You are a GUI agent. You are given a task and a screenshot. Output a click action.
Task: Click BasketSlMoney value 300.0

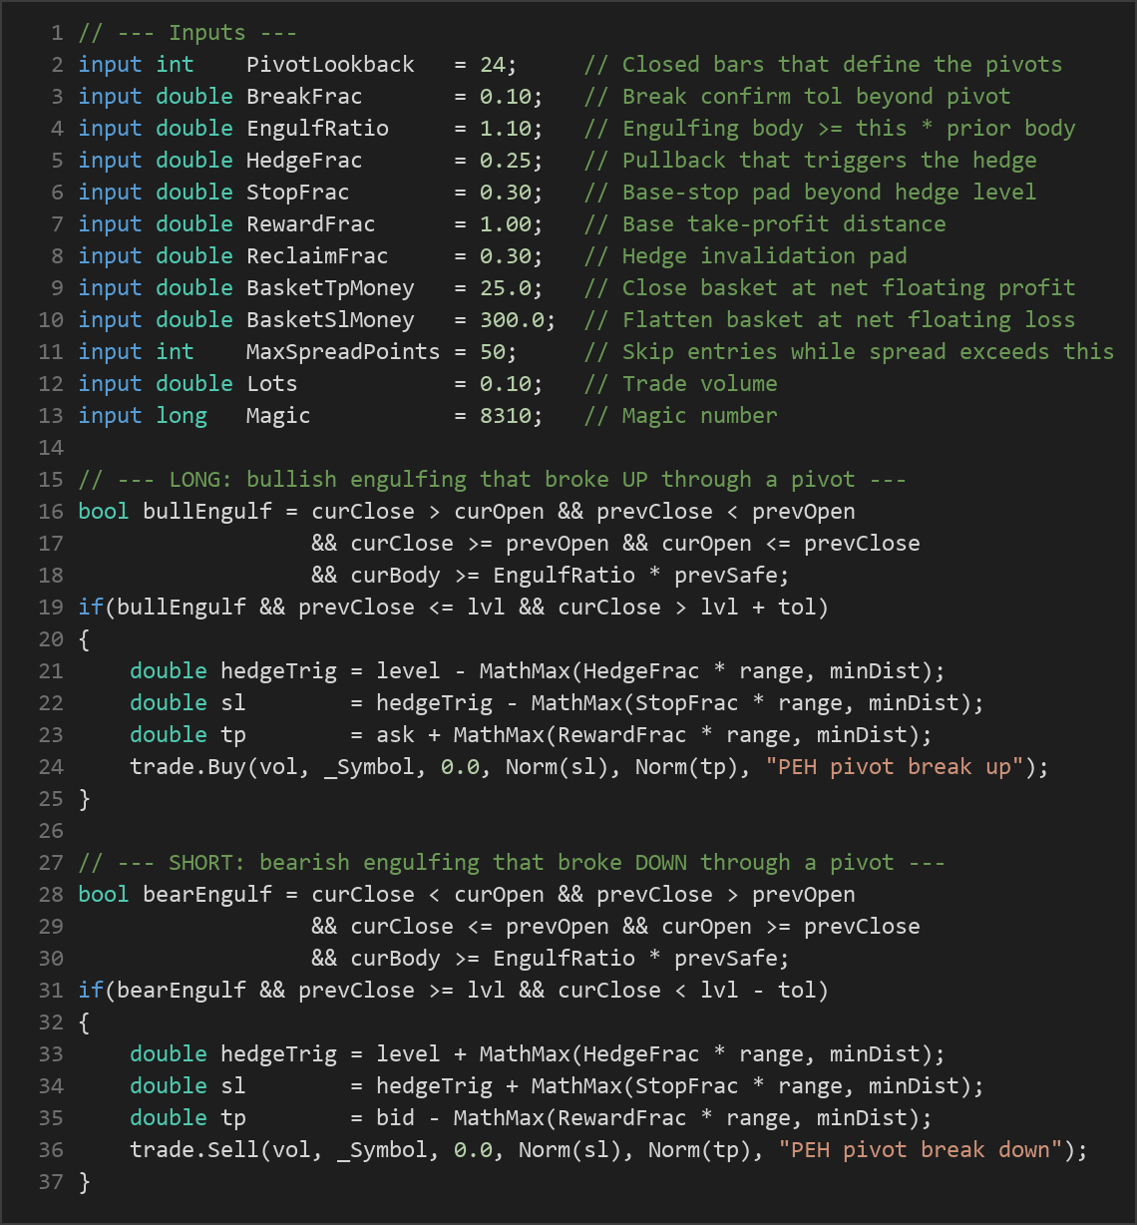coord(512,320)
